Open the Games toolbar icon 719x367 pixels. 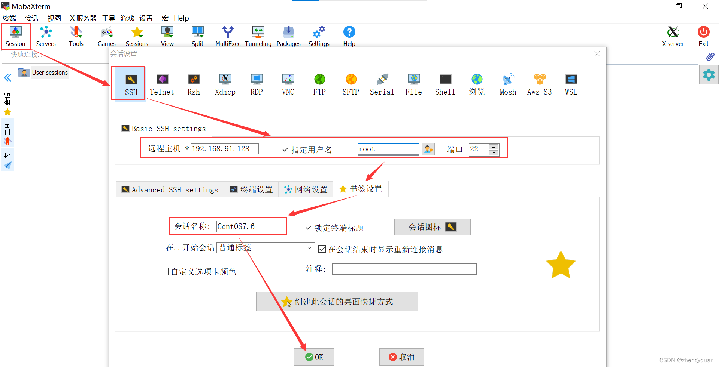click(x=107, y=36)
